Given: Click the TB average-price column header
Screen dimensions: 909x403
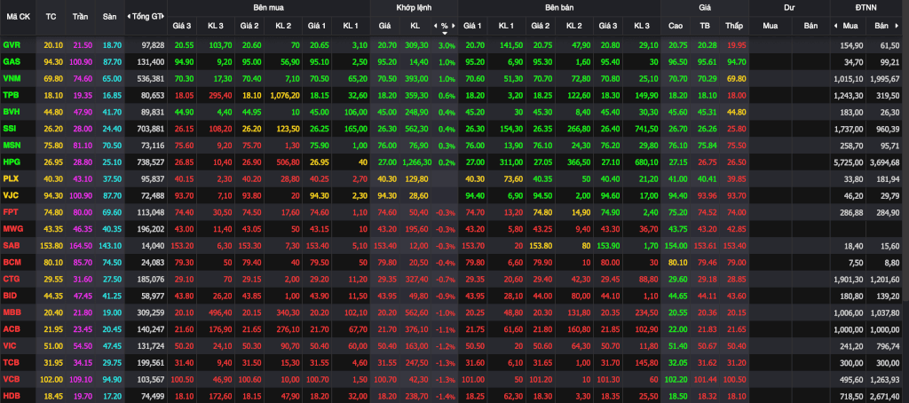Looking at the screenshot, I should [x=704, y=26].
